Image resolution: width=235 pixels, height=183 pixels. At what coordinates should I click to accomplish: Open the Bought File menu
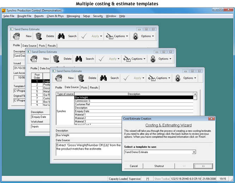coord(24,16)
